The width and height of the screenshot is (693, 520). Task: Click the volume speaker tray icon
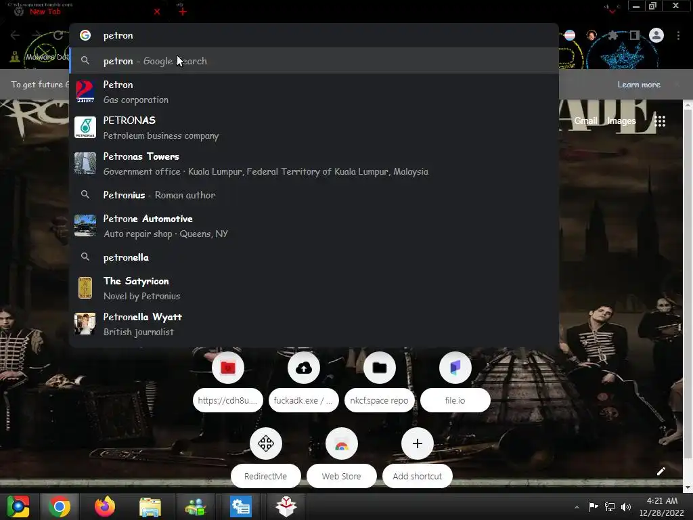click(626, 506)
